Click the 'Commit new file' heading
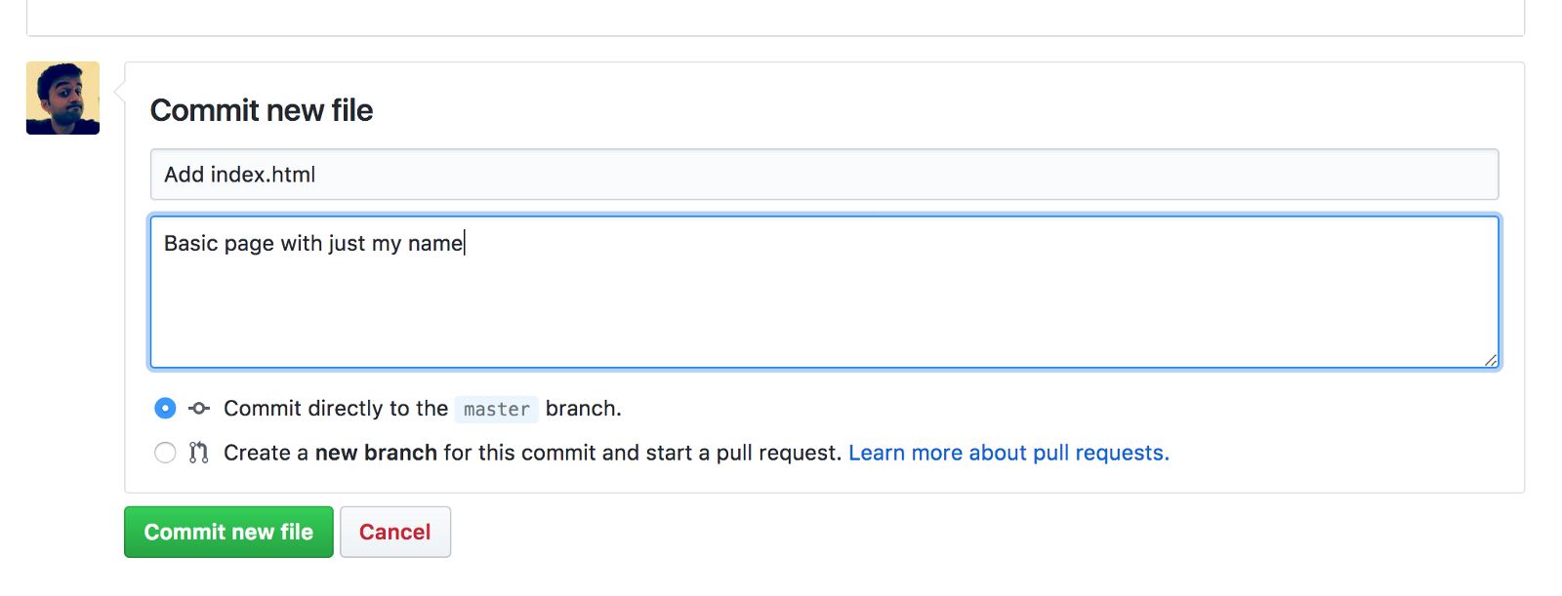This screenshot has height=596, width=1562. [x=262, y=110]
